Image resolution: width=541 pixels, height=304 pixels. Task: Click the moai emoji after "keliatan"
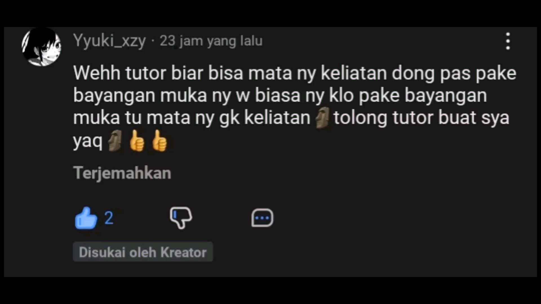[x=322, y=118]
